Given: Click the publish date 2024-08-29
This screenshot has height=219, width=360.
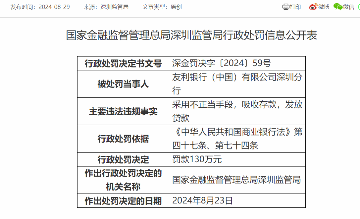Looking at the screenshot, I should point(54,7).
